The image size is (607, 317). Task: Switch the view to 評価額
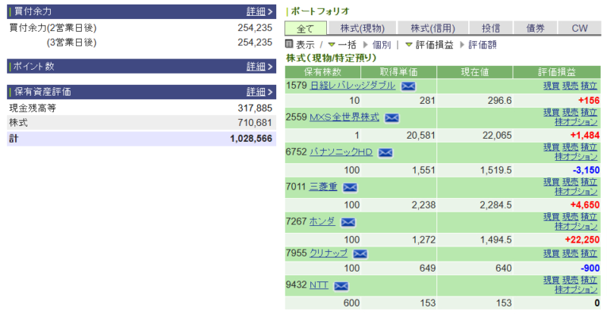[461, 45]
